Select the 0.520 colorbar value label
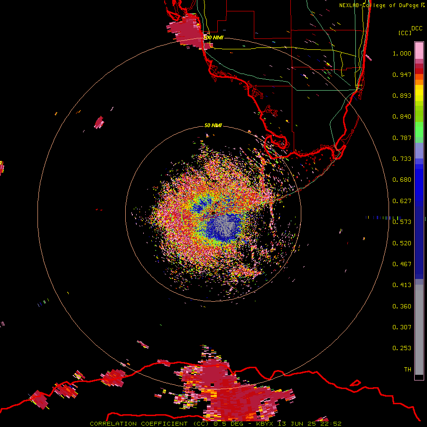Viewport: 427px width, 427px height. (x=402, y=243)
